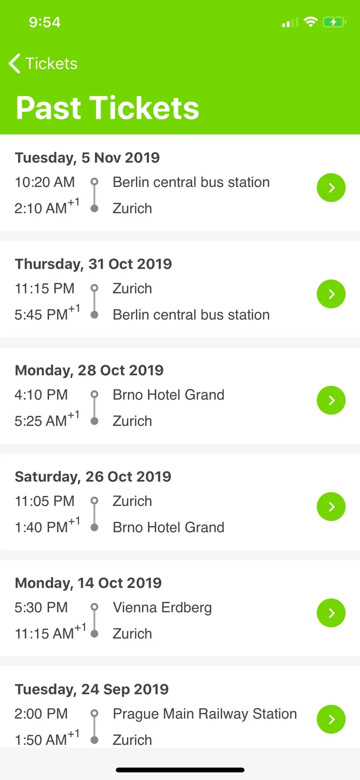Select Brno Hotel Grand departure on 28 Oct
Screen dimensions: 360x780
pyautogui.click(x=168, y=395)
